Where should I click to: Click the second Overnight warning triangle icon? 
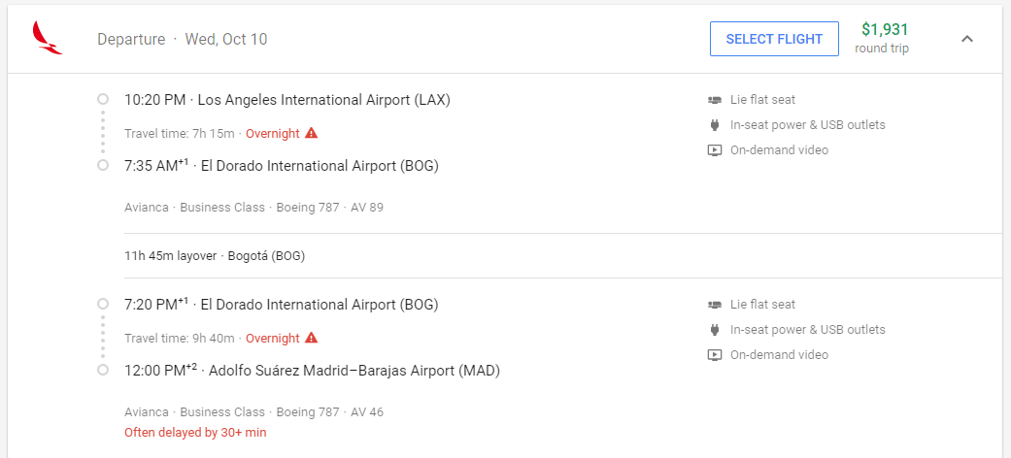(312, 339)
